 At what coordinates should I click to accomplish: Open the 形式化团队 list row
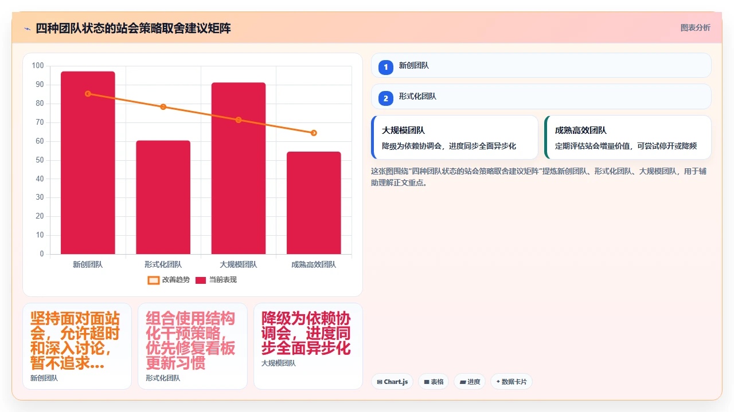(x=541, y=96)
